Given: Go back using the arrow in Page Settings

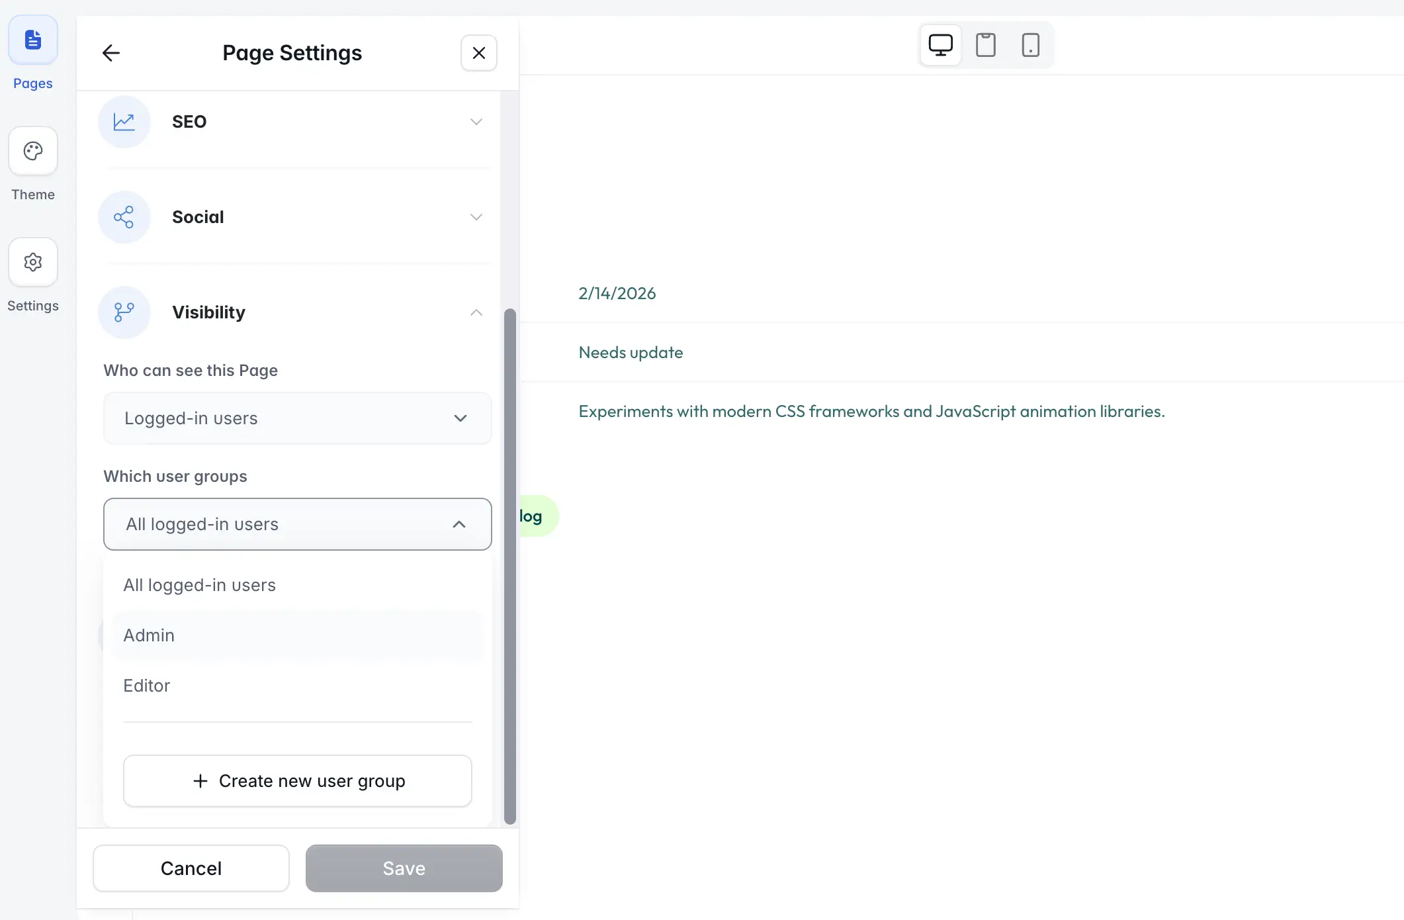Looking at the screenshot, I should [110, 53].
